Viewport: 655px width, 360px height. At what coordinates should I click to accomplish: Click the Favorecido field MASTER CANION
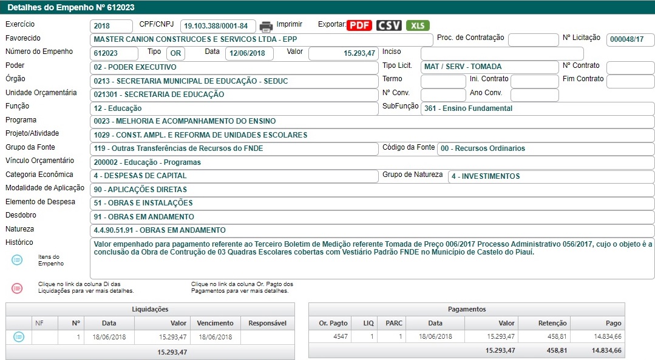[262, 39]
